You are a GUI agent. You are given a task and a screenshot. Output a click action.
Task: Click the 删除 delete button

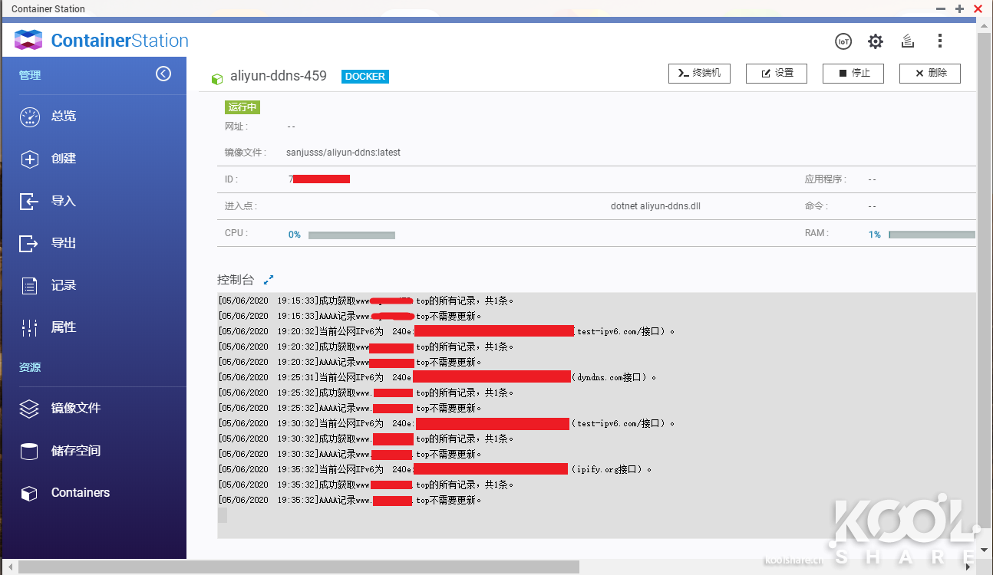[x=930, y=73]
